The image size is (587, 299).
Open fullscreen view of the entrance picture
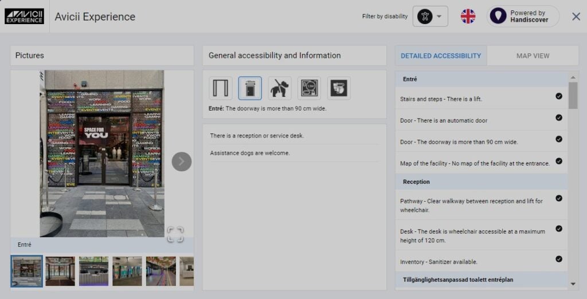175,234
